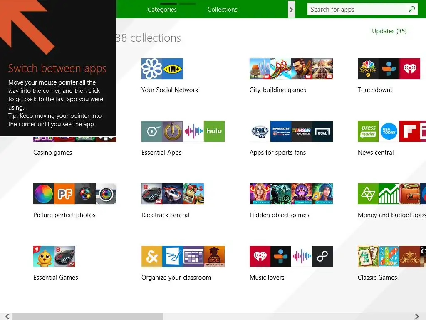Click the orange PF app icon

(64, 194)
